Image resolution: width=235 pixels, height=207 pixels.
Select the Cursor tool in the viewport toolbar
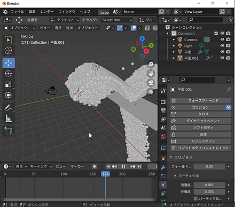tap(9, 51)
